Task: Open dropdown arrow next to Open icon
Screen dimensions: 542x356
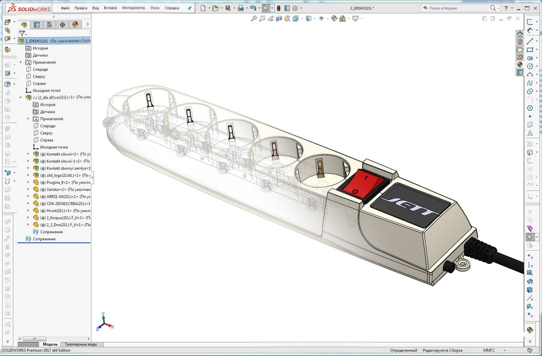Action: pos(221,8)
